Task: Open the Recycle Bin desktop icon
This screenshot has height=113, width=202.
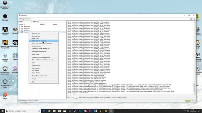Action: click(5, 57)
